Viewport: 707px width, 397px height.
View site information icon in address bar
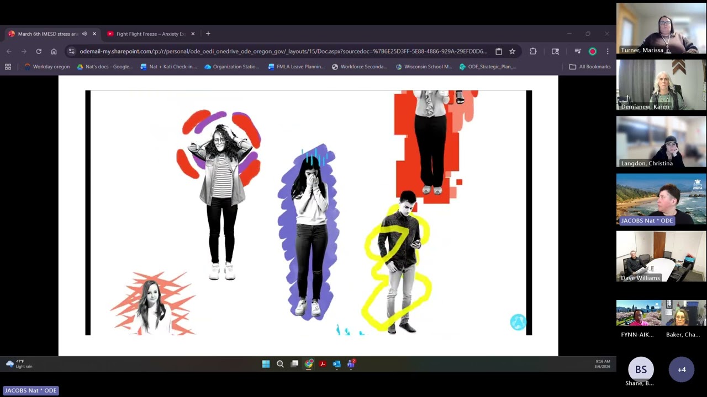pos(71,51)
